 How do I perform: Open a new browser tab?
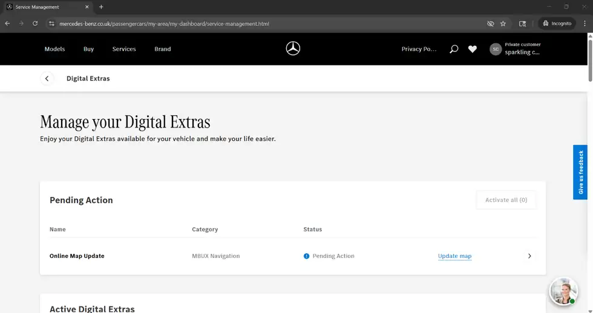[x=101, y=7]
